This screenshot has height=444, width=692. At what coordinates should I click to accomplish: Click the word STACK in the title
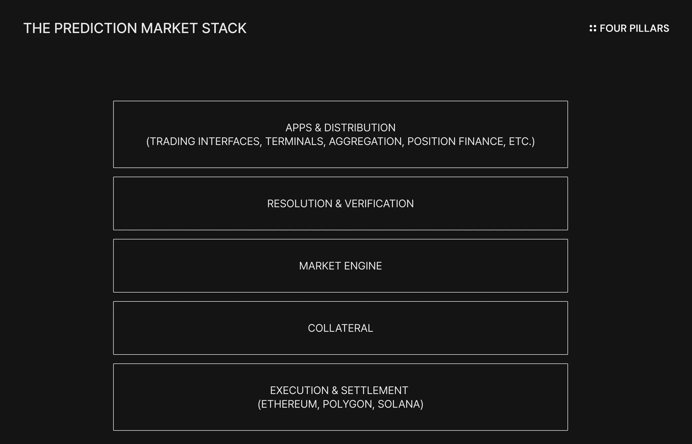pyautogui.click(x=224, y=28)
